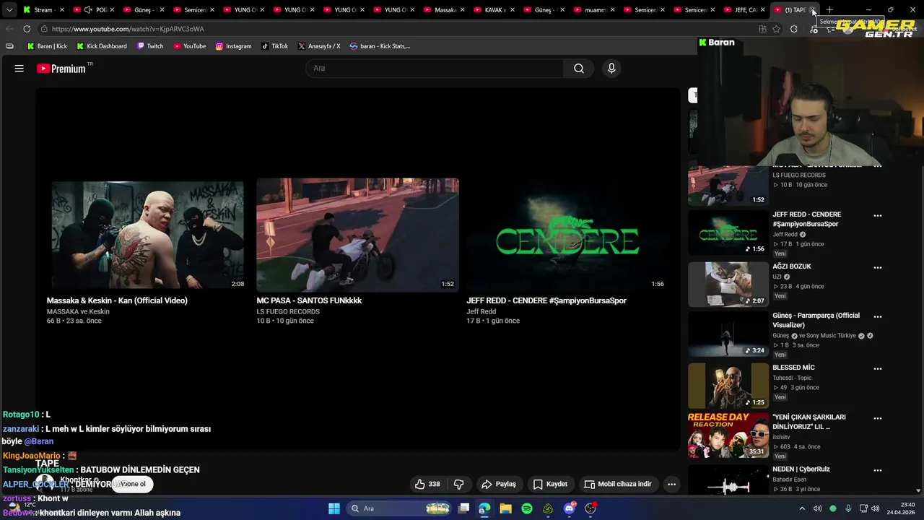The image size is (924, 520).
Task: Open MC PASA - SANTOS FUNkkkk title
Action: 309,300
